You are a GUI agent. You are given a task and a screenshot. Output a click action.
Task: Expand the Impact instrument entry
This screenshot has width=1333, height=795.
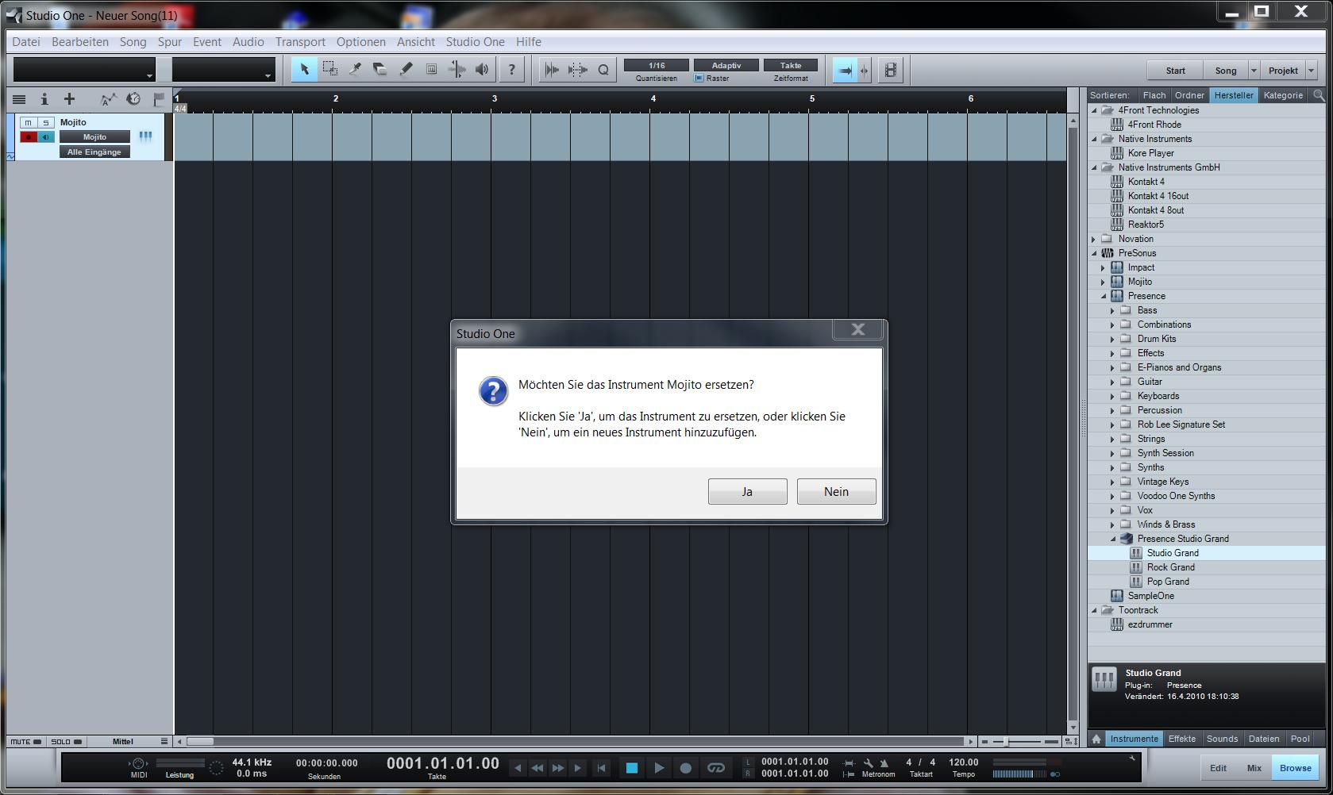click(x=1103, y=267)
